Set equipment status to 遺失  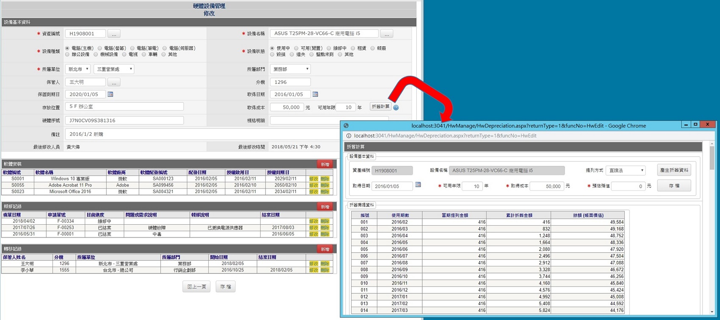click(x=292, y=54)
